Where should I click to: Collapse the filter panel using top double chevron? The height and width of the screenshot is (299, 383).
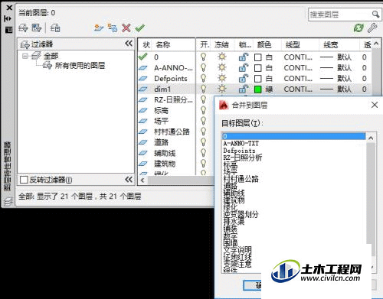129,44
